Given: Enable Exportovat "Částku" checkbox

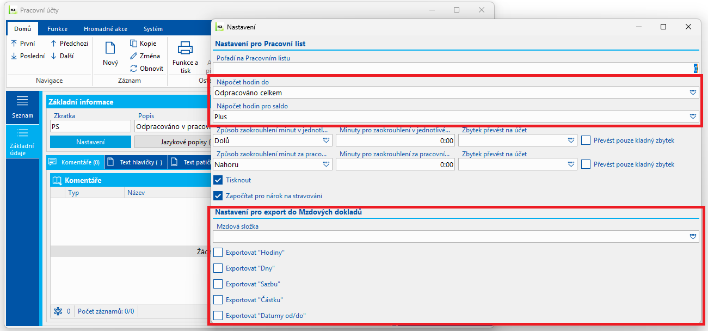Looking at the screenshot, I should tap(218, 299).
